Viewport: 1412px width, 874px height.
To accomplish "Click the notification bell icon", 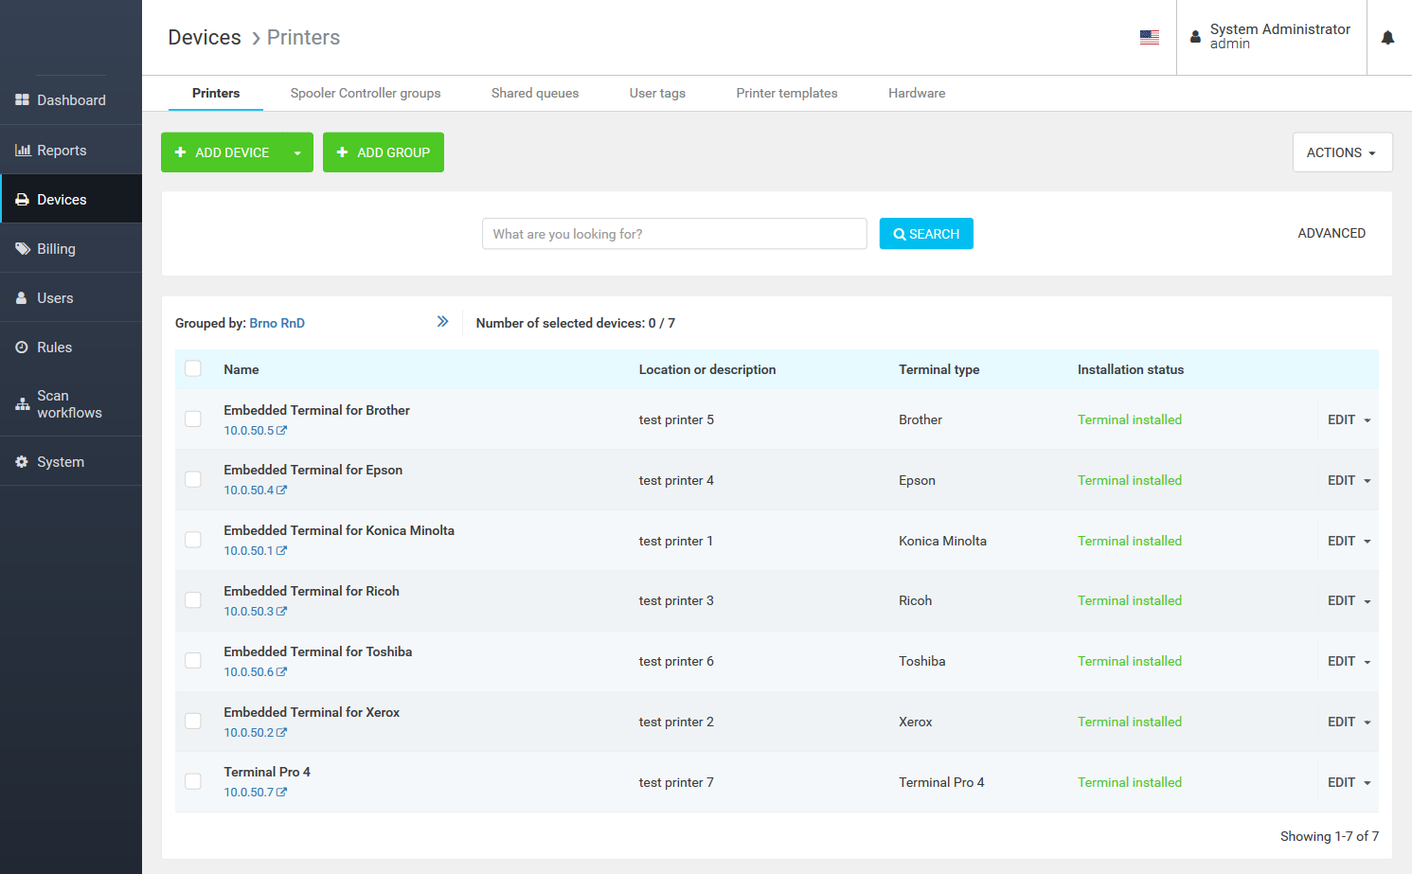I will [1387, 38].
